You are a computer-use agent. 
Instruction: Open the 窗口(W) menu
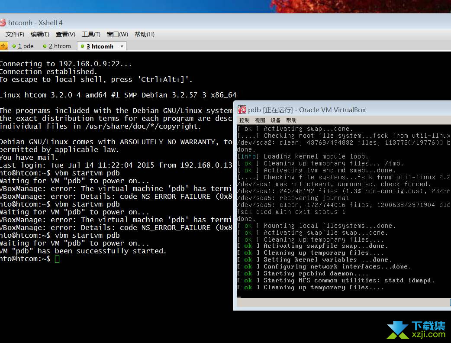click(117, 35)
